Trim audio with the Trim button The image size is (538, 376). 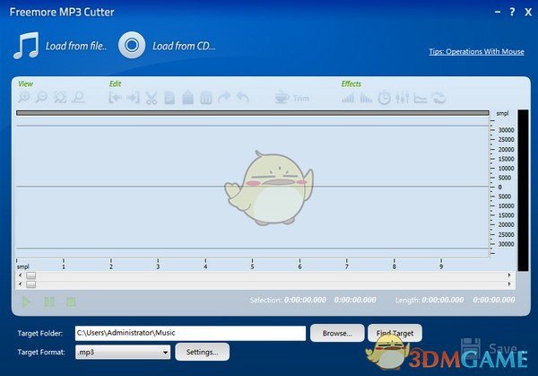point(292,98)
